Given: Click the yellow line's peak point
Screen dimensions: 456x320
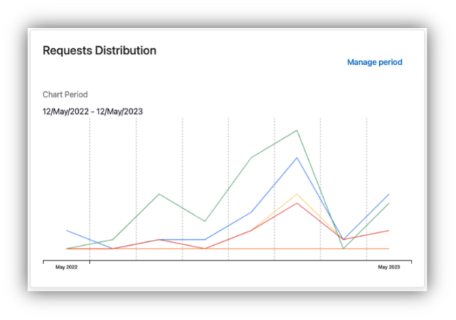Looking at the screenshot, I should pyautogui.click(x=297, y=194).
